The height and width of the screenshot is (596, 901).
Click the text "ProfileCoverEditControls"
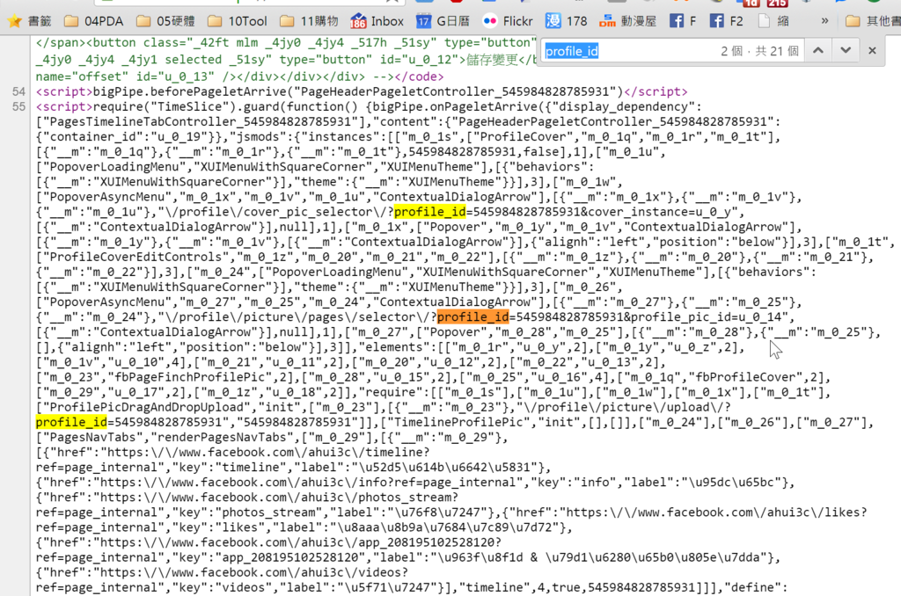coord(136,257)
